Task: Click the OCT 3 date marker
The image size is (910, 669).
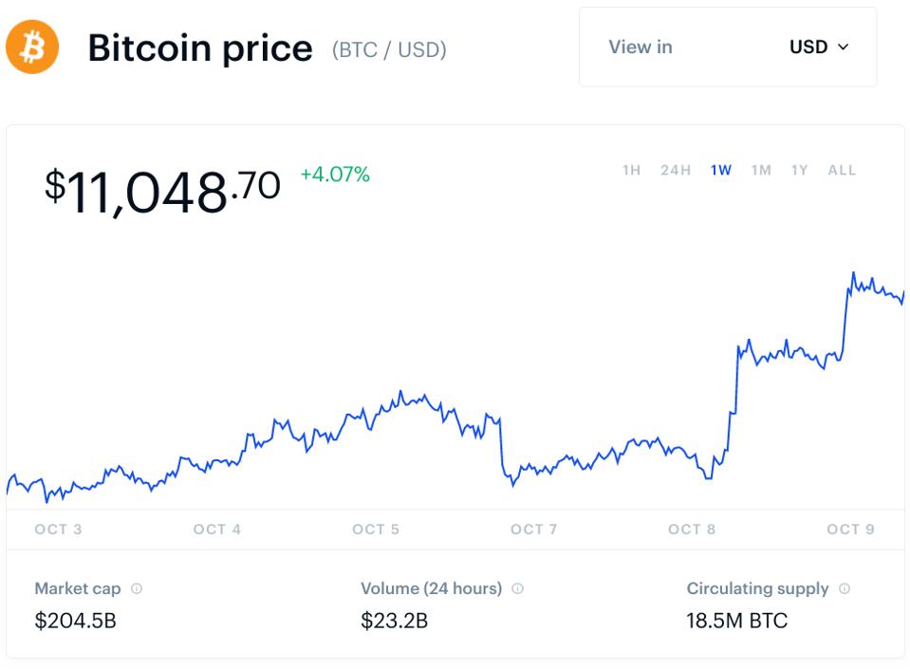Action: (x=59, y=530)
